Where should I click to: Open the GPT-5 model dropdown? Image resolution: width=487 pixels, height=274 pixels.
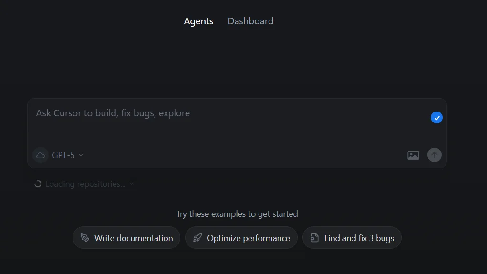pos(64,155)
